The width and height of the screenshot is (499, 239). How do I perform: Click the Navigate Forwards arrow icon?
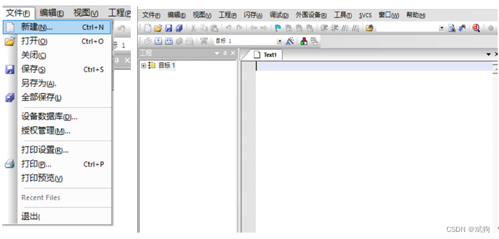[x=264, y=28]
